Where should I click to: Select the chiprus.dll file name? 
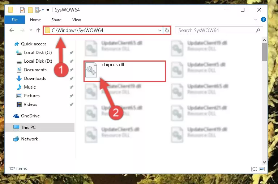coord(113,64)
